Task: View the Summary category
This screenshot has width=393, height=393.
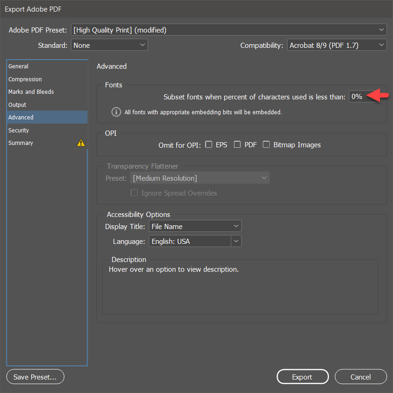Action: click(x=47, y=143)
